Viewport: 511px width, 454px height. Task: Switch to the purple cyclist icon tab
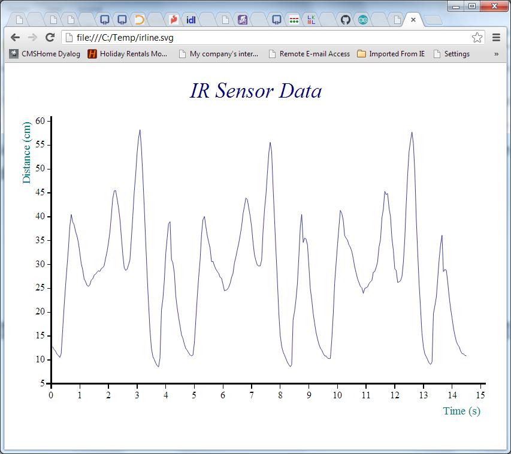(242, 20)
